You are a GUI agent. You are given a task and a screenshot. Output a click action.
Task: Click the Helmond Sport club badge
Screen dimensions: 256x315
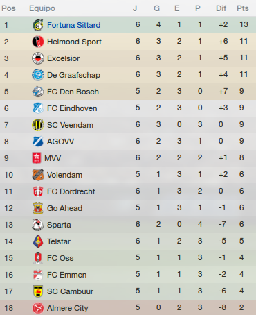(38, 42)
